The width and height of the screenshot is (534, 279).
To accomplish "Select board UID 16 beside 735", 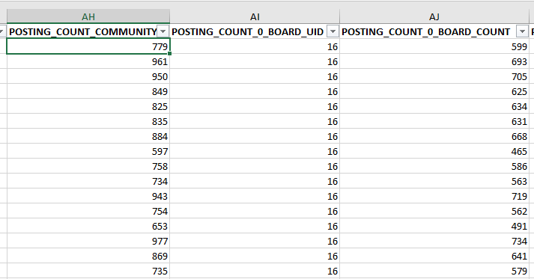I will click(255, 272).
